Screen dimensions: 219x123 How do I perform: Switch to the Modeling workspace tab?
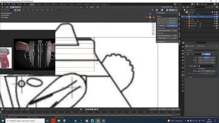point(39,4)
